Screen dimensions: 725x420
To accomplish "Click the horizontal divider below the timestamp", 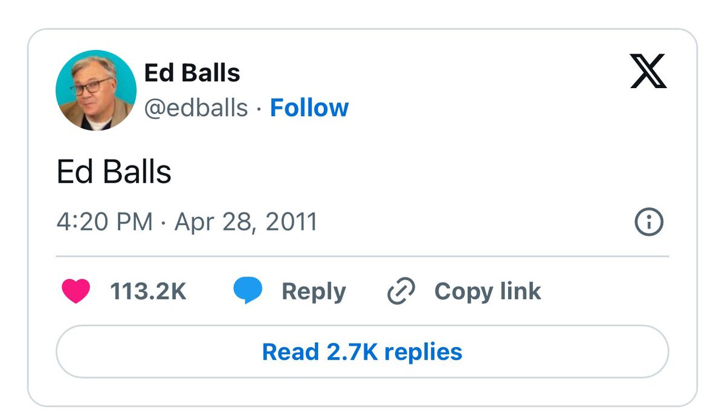I will click(x=362, y=256).
